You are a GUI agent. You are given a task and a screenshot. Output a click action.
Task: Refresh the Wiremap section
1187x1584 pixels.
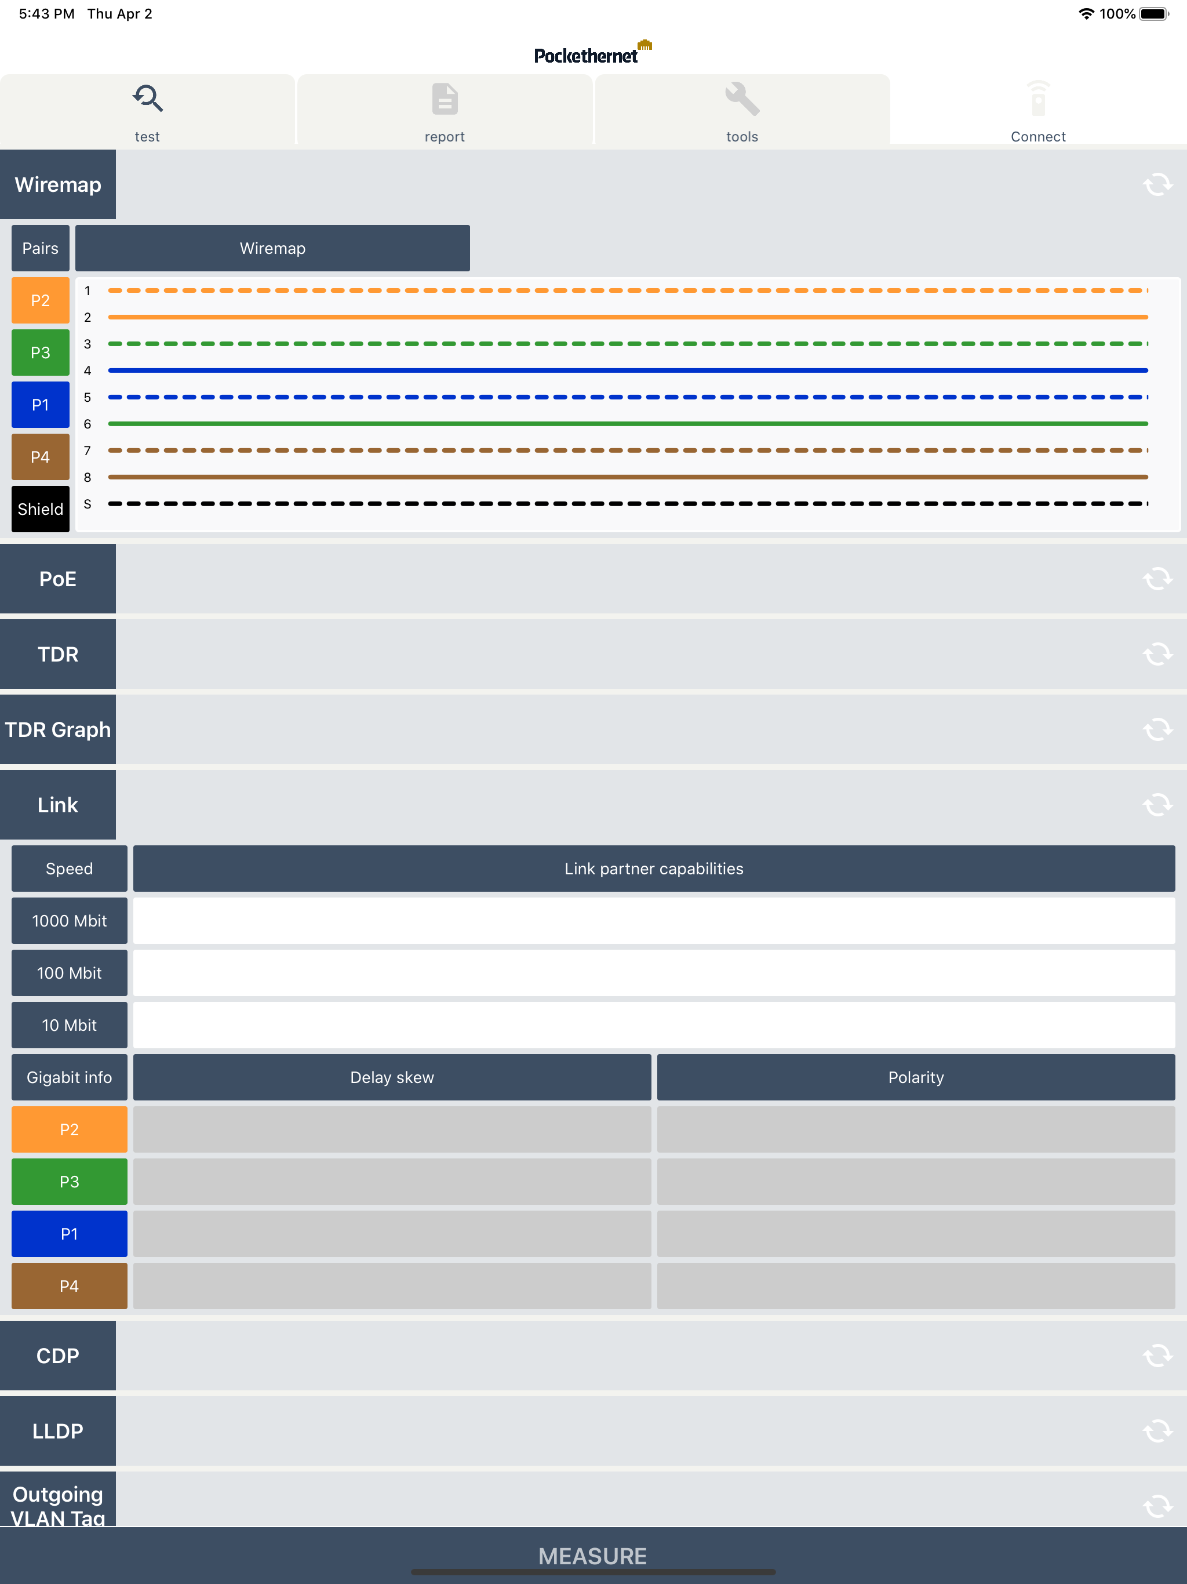1157,185
